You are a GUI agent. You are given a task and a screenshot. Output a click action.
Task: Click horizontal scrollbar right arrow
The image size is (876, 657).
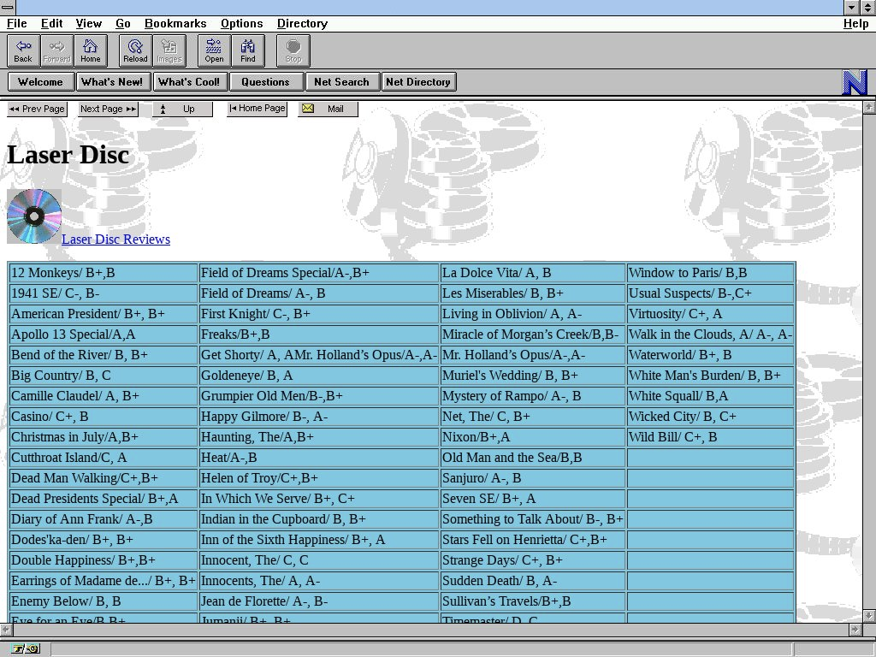[x=854, y=630]
